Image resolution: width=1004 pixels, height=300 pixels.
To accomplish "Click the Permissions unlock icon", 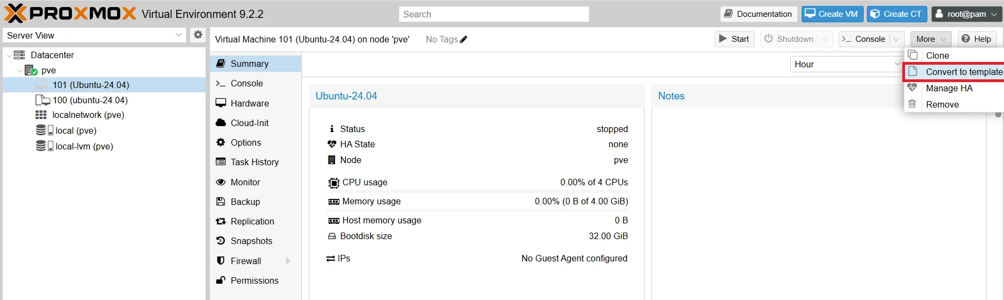I will 221,280.
